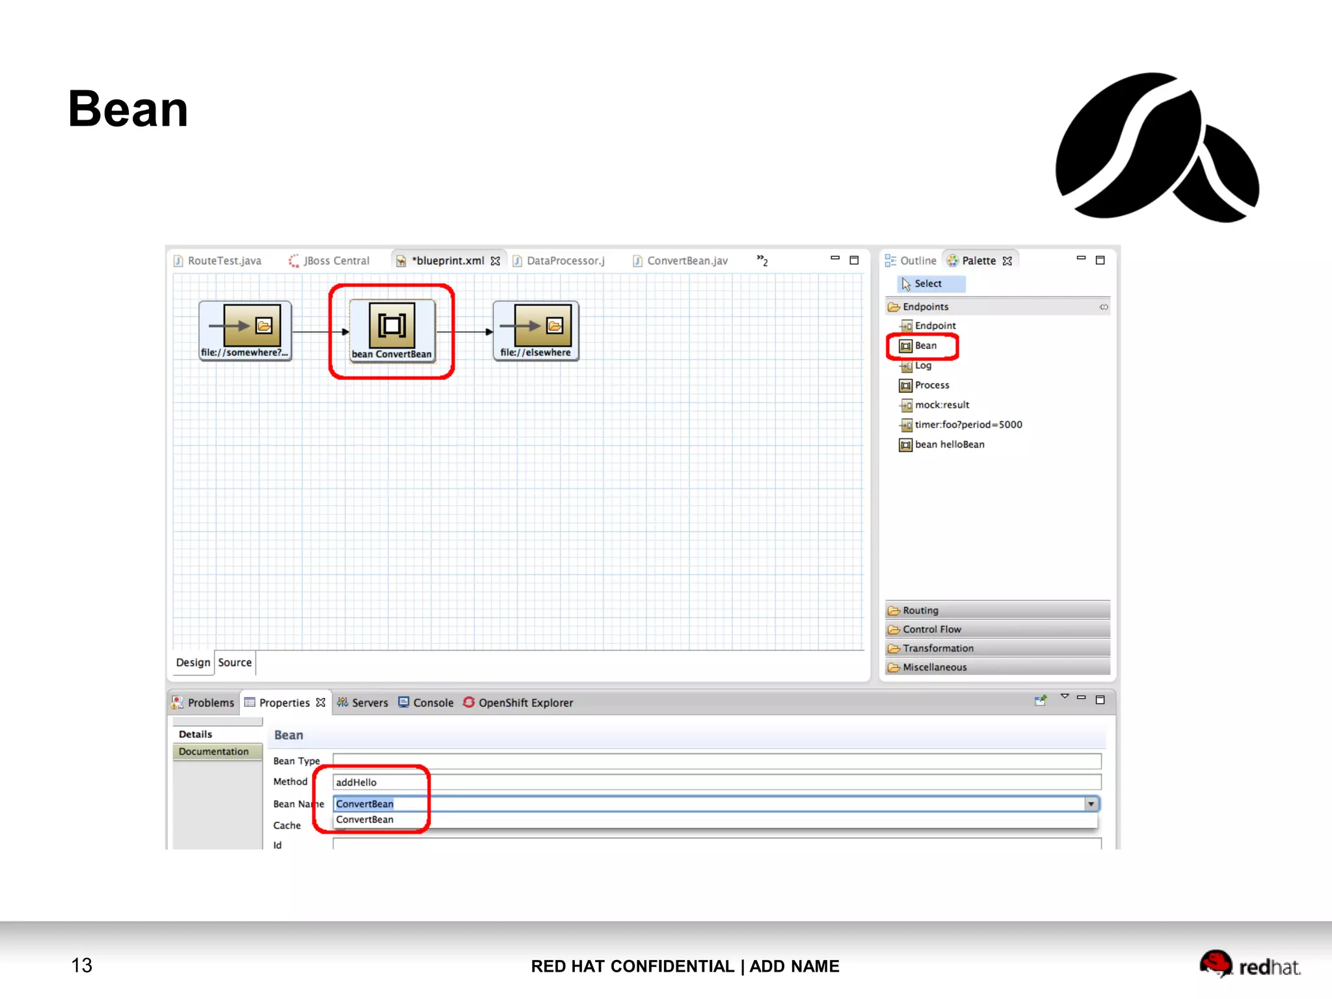Open the OpenShift Explorer tab
This screenshot has height=999, width=1332.
518,702
